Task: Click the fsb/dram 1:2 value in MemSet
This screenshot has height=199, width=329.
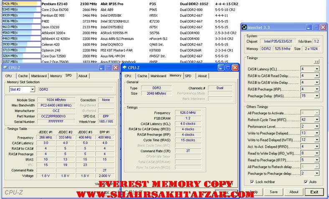Action: (x=316, y=41)
